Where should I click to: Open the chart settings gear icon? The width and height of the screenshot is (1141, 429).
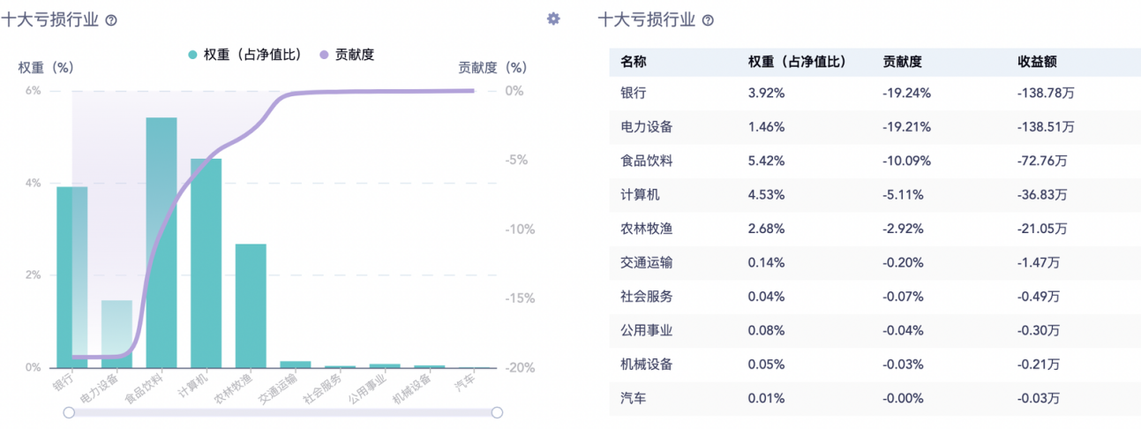pos(553,19)
